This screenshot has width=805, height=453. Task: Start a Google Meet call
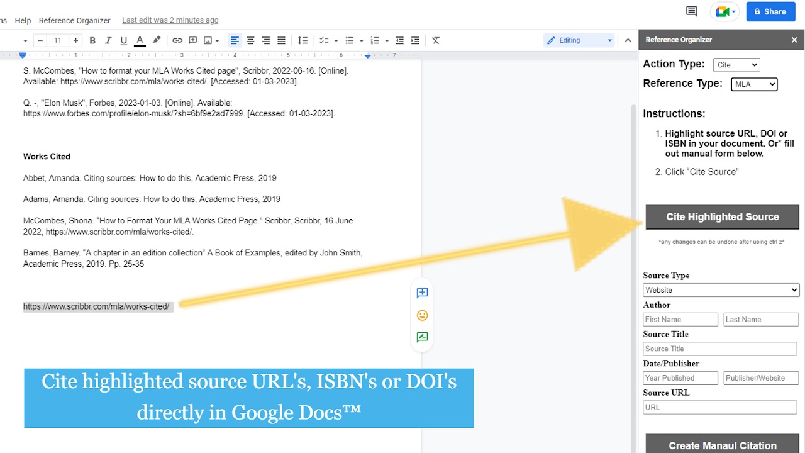click(x=725, y=11)
